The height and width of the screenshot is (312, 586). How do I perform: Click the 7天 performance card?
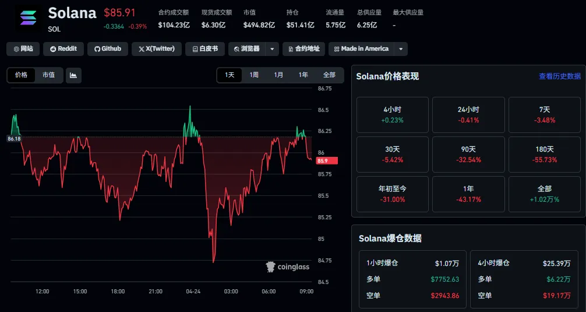(x=545, y=115)
